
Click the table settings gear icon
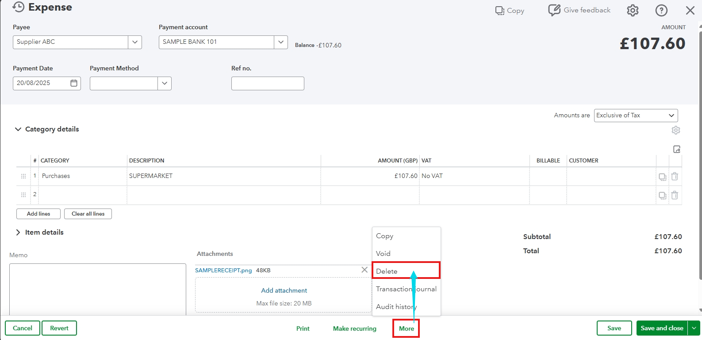click(x=675, y=130)
